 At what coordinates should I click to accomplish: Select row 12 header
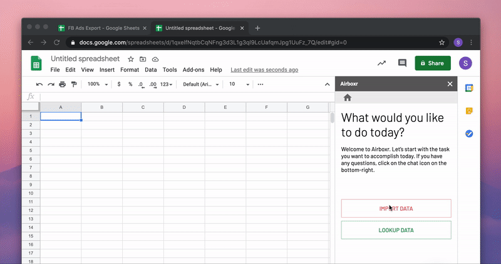31,210
